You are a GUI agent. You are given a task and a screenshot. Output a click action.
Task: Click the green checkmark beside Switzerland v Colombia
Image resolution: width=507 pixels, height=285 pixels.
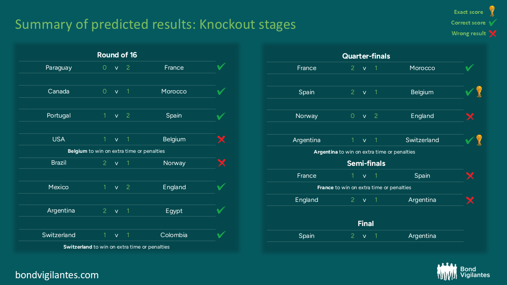[221, 234]
